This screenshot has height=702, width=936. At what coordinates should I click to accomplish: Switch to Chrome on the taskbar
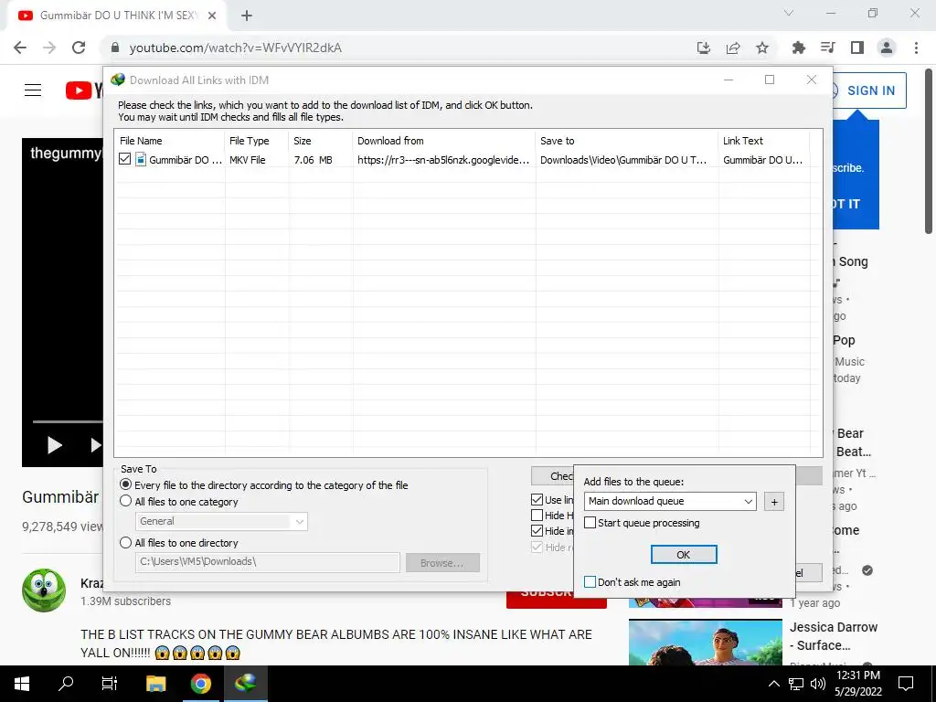(200, 684)
